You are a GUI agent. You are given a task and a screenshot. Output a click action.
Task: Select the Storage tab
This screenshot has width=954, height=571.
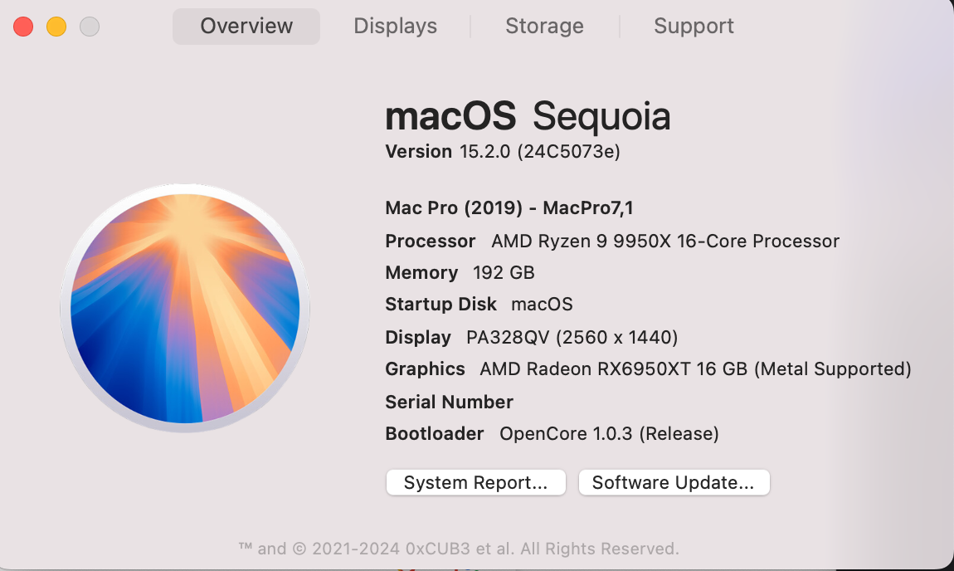pos(544,27)
